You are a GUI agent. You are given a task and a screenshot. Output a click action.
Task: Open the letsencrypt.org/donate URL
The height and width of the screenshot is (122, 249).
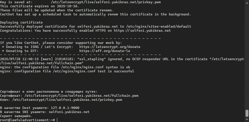pyautogui.click(x=110, y=47)
